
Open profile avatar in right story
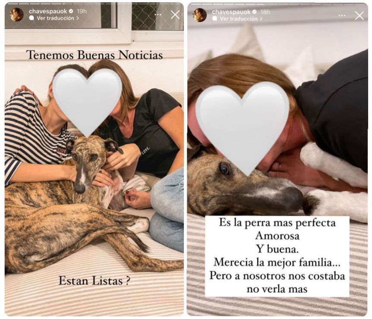(200, 15)
